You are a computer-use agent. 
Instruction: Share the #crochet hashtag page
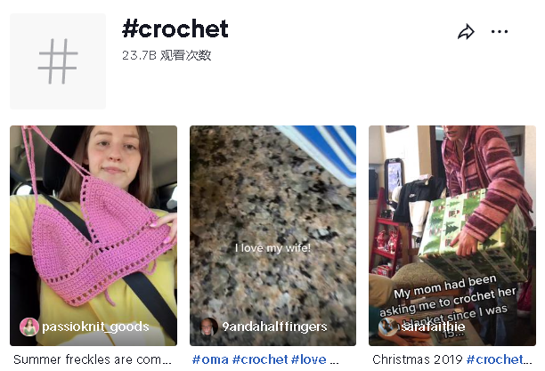click(466, 32)
